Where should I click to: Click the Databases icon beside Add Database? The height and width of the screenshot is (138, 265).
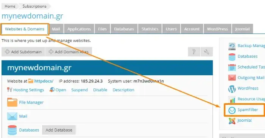pos(12,130)
